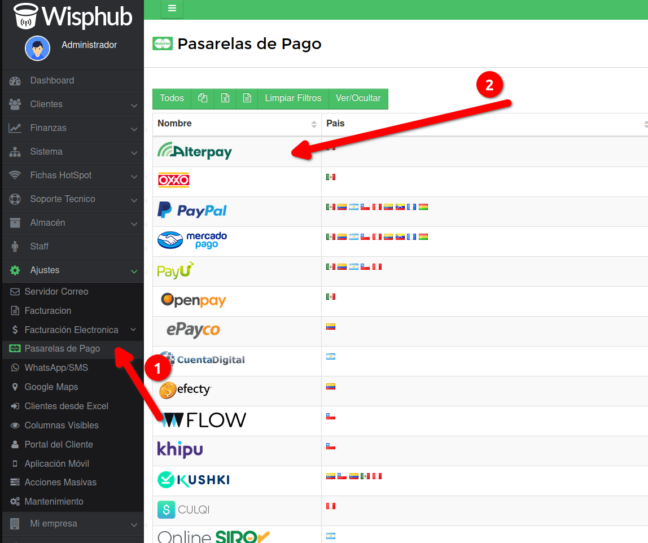The height and width of the screenshot is (543, 648).
Task: Export table with the Excel icon
Action: point(225,98)
